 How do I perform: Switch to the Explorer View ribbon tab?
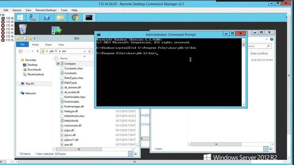61,44
